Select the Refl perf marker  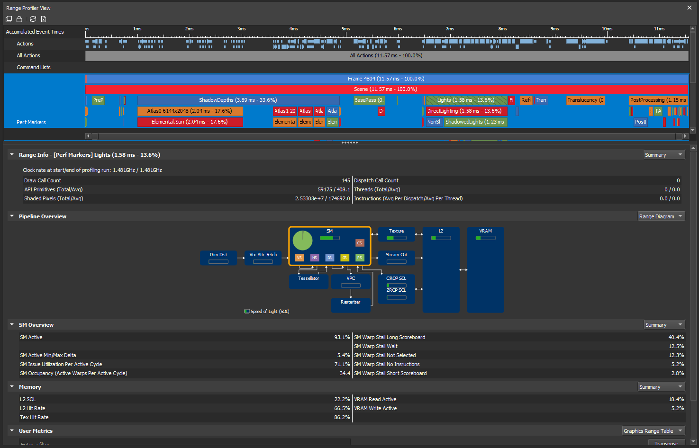(x=526, y=100)
